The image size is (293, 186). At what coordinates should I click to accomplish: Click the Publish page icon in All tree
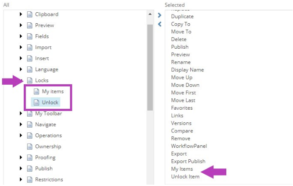pyautogui.click(x=30, y=168)
